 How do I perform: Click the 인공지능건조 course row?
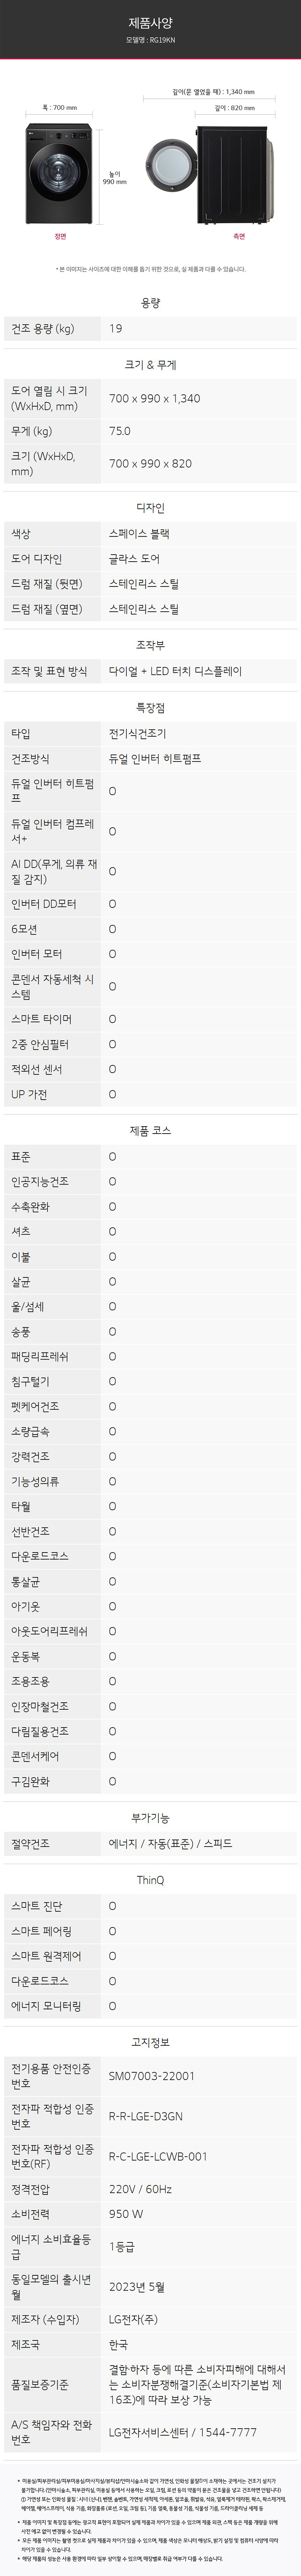[150, 1182]
